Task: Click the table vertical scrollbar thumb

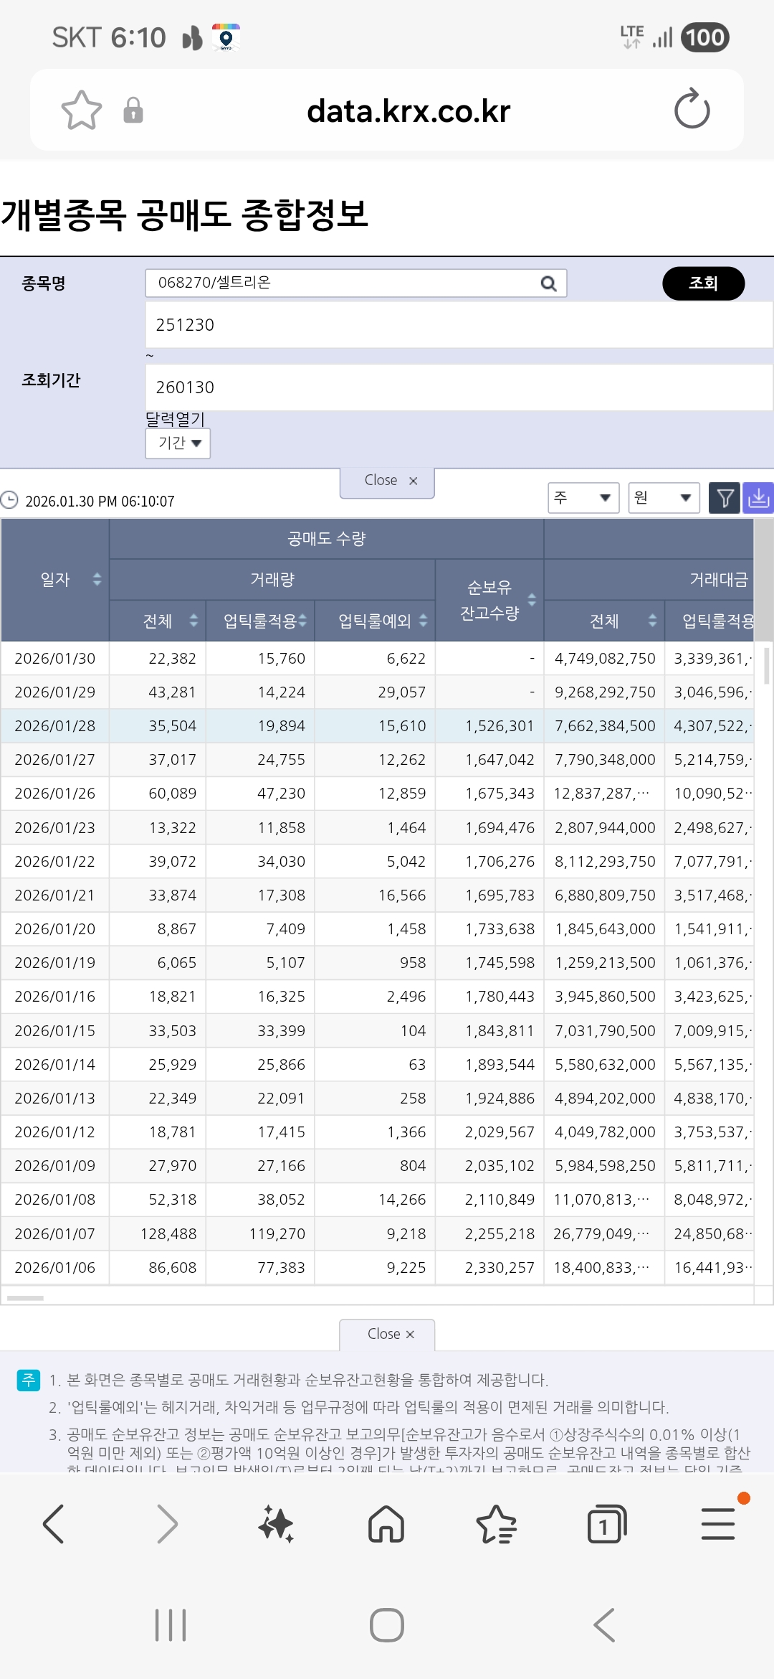Action: click(x=767, y=665)
